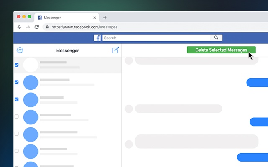Check the fifth conversation checkbox
Screen dimensions: 268x167
point(17,134)
